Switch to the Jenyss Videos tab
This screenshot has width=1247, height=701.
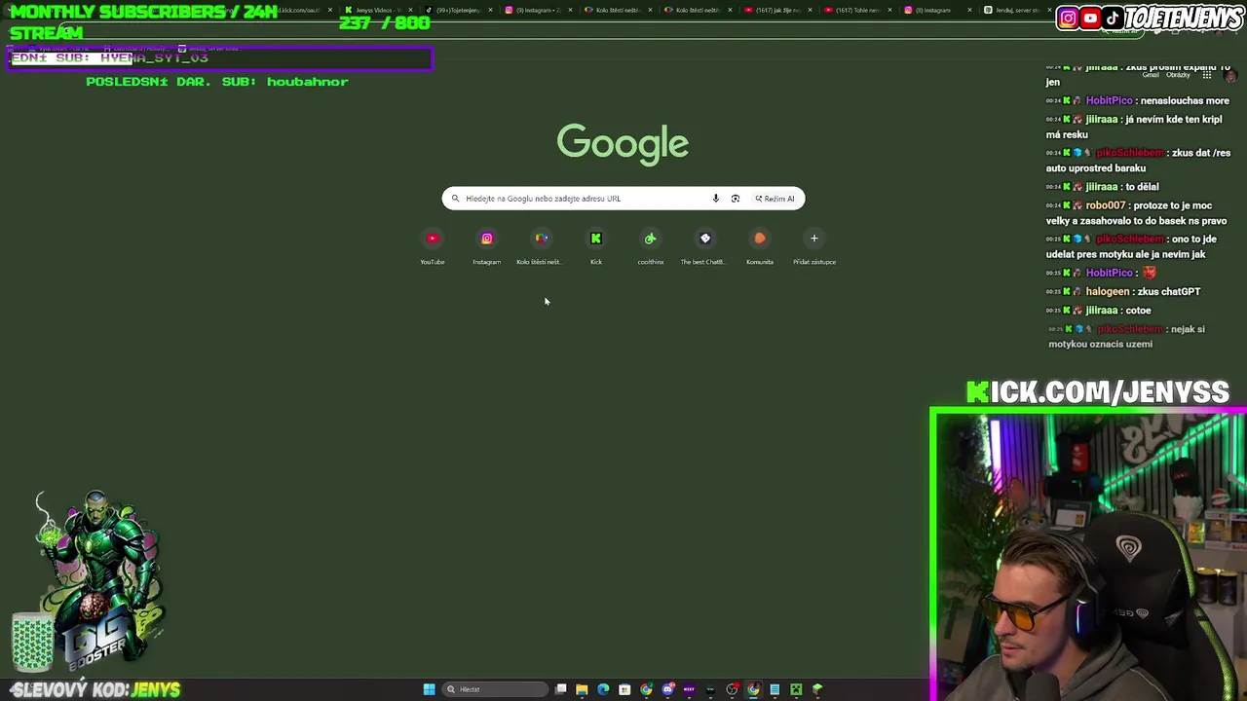coord(377,10)
